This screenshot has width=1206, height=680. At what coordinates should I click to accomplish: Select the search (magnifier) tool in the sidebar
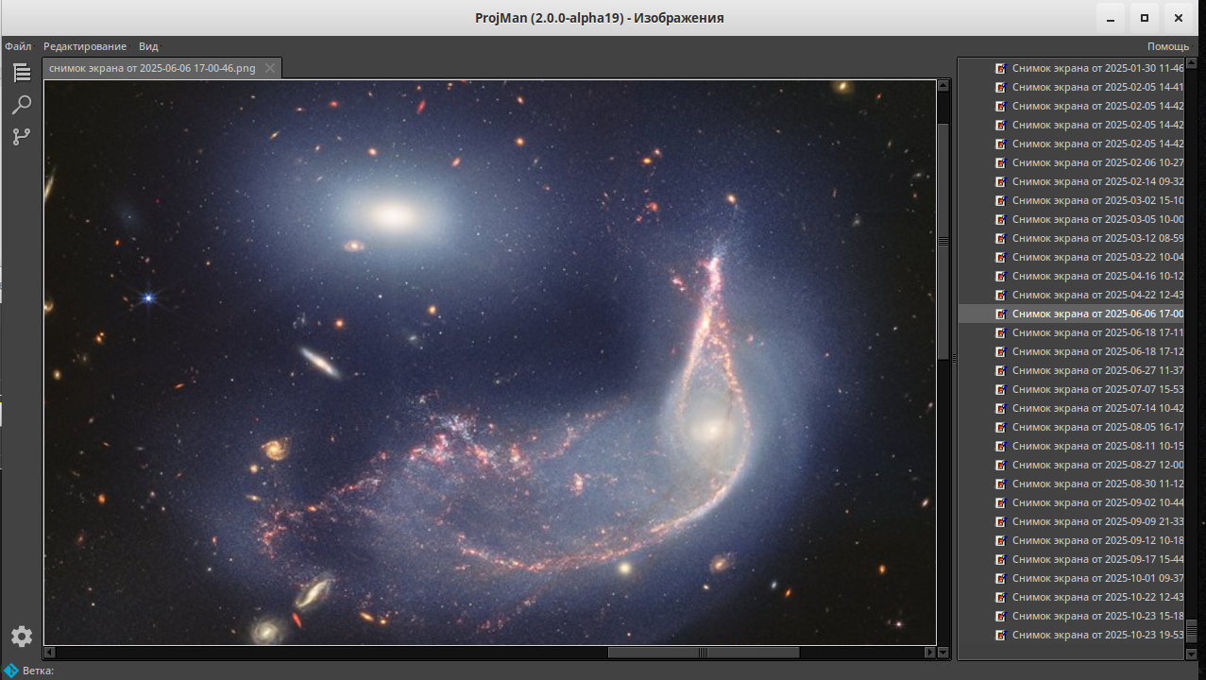21,104
